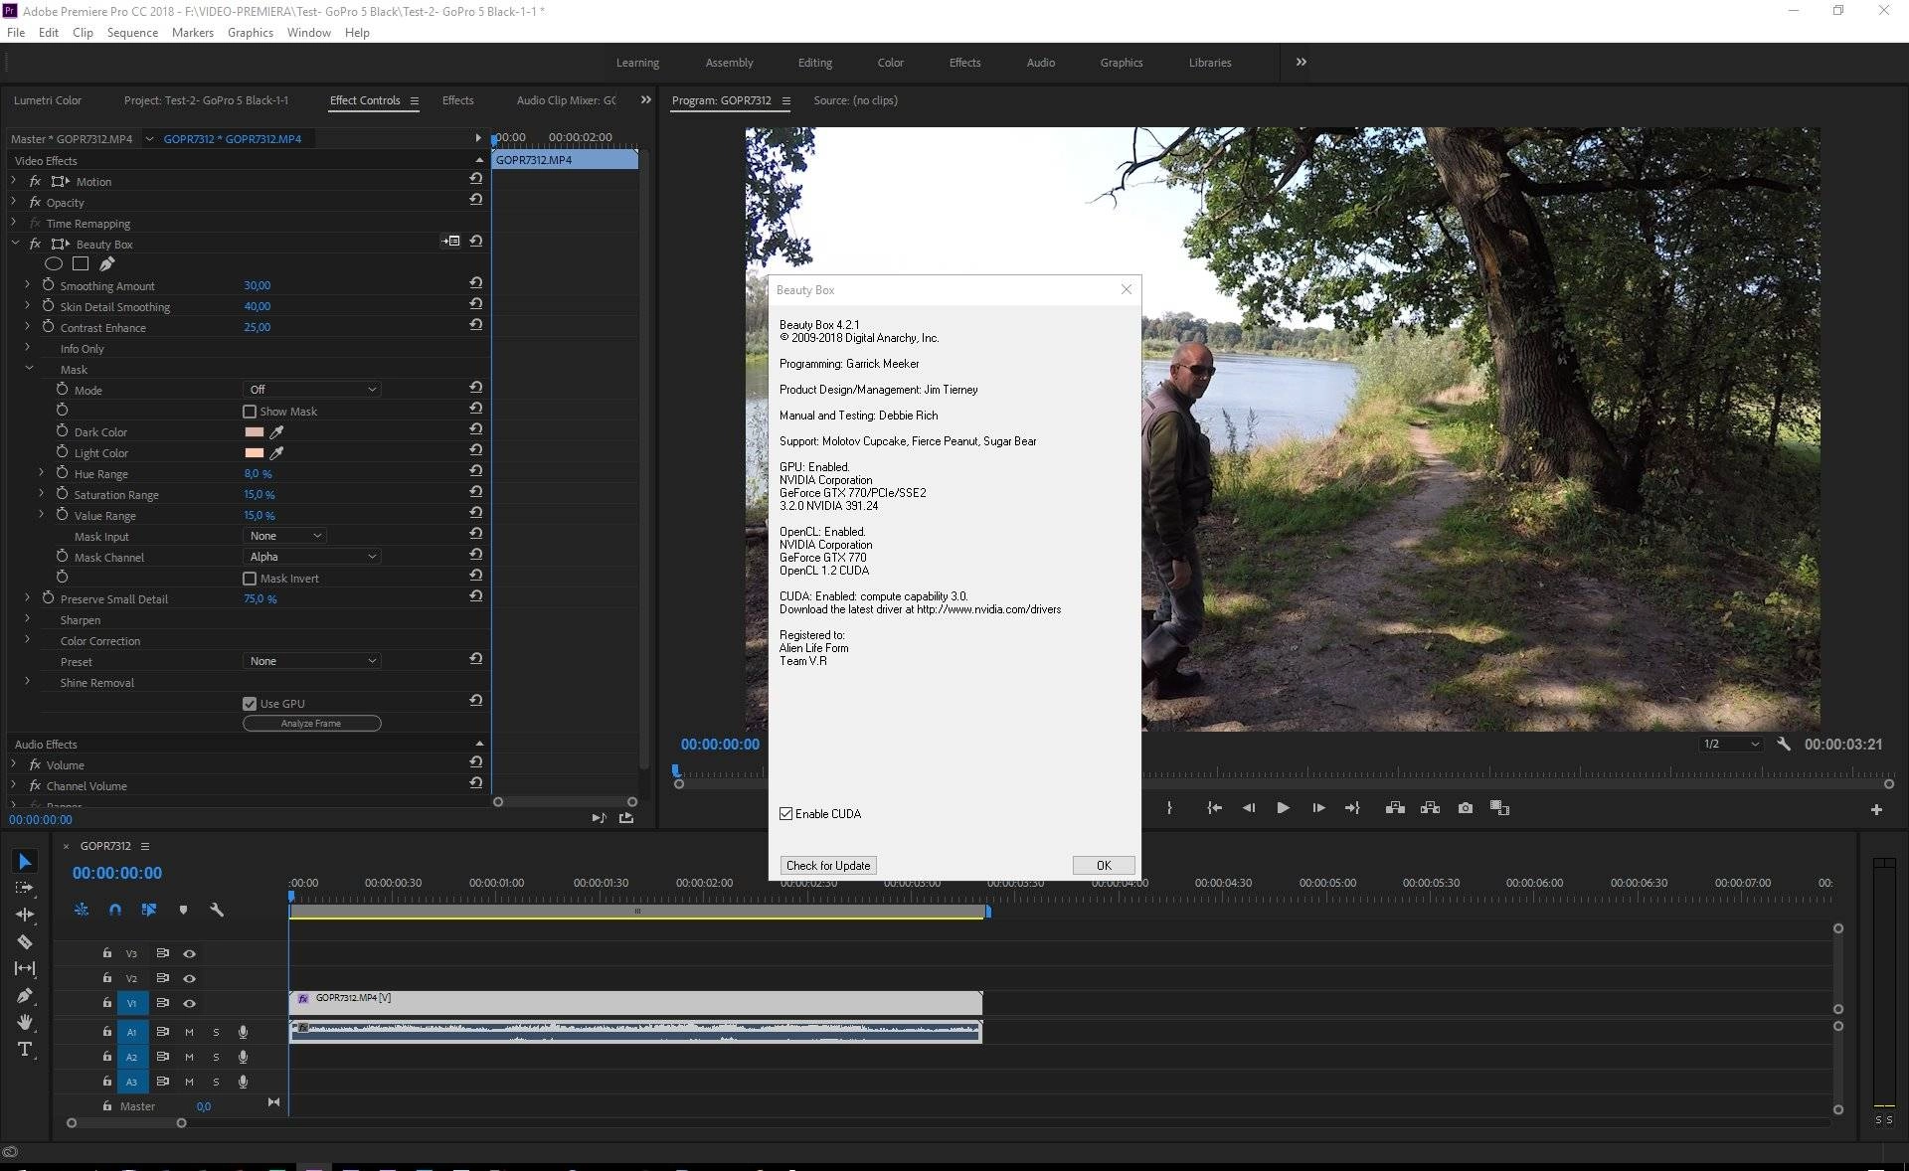Create 4-point polygon mask for Beauty Box

81,264
